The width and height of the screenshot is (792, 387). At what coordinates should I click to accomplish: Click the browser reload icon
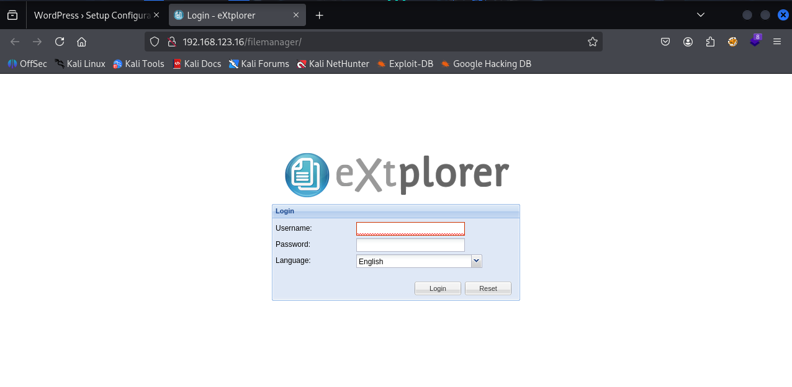click(x=60, y=42)
